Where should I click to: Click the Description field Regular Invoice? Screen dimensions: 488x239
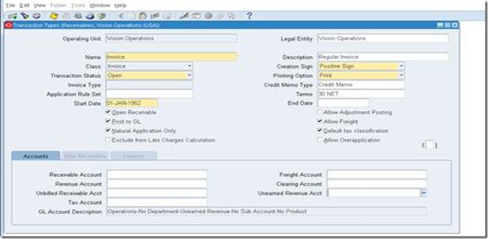(x=383, y=57)
